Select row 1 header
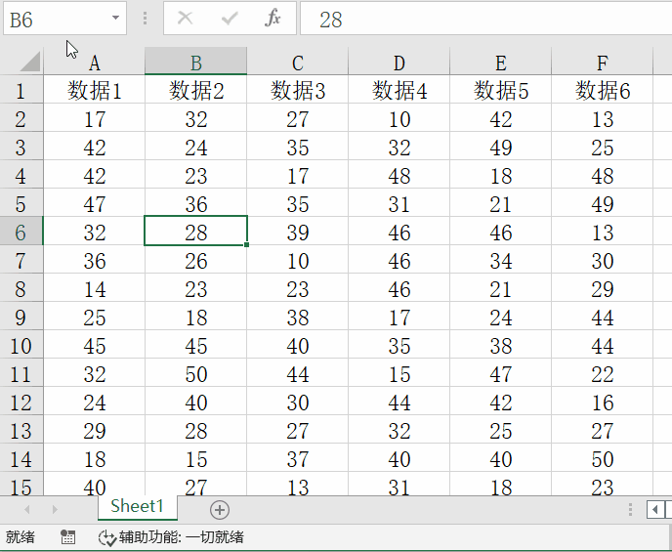672x552 pixels. pyautogui.click(x=21, y=90)
